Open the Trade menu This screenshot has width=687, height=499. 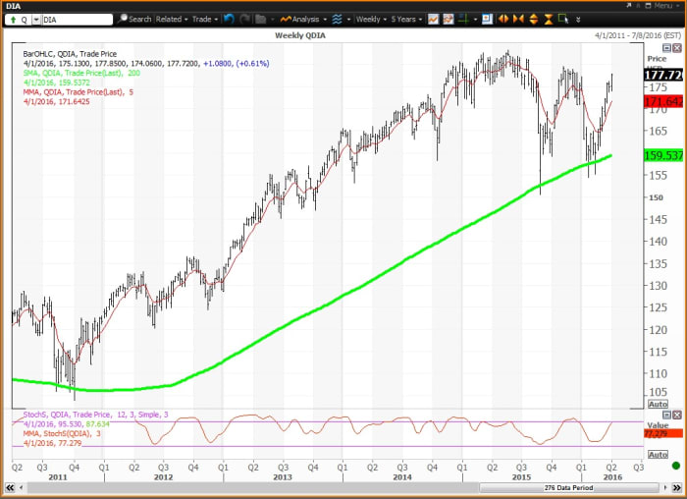click(204, 20)
